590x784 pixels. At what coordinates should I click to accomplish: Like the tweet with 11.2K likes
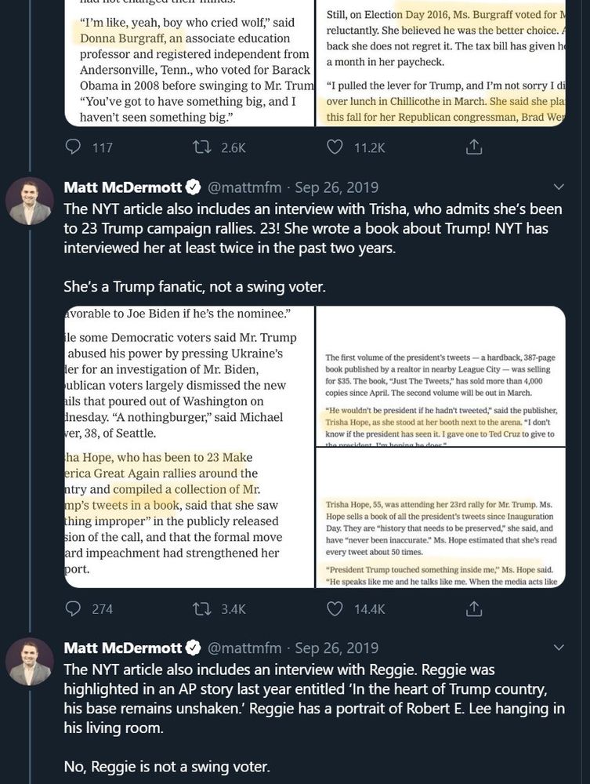coord(335,147)
